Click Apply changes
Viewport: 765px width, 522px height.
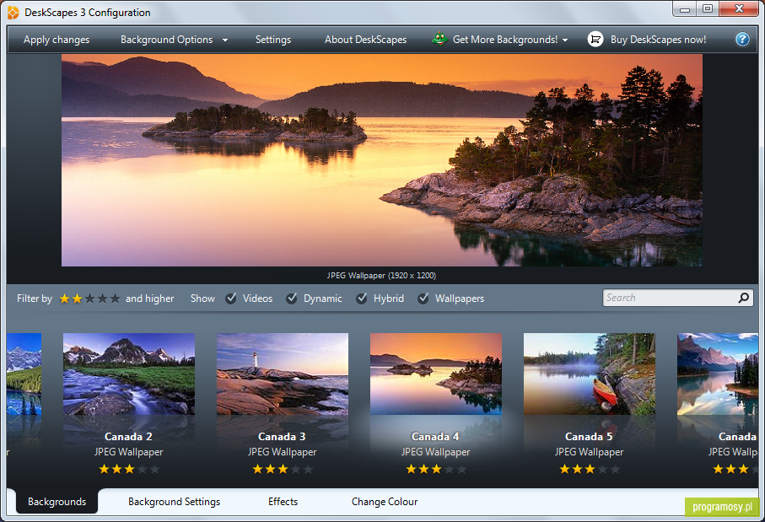(57, 40)
